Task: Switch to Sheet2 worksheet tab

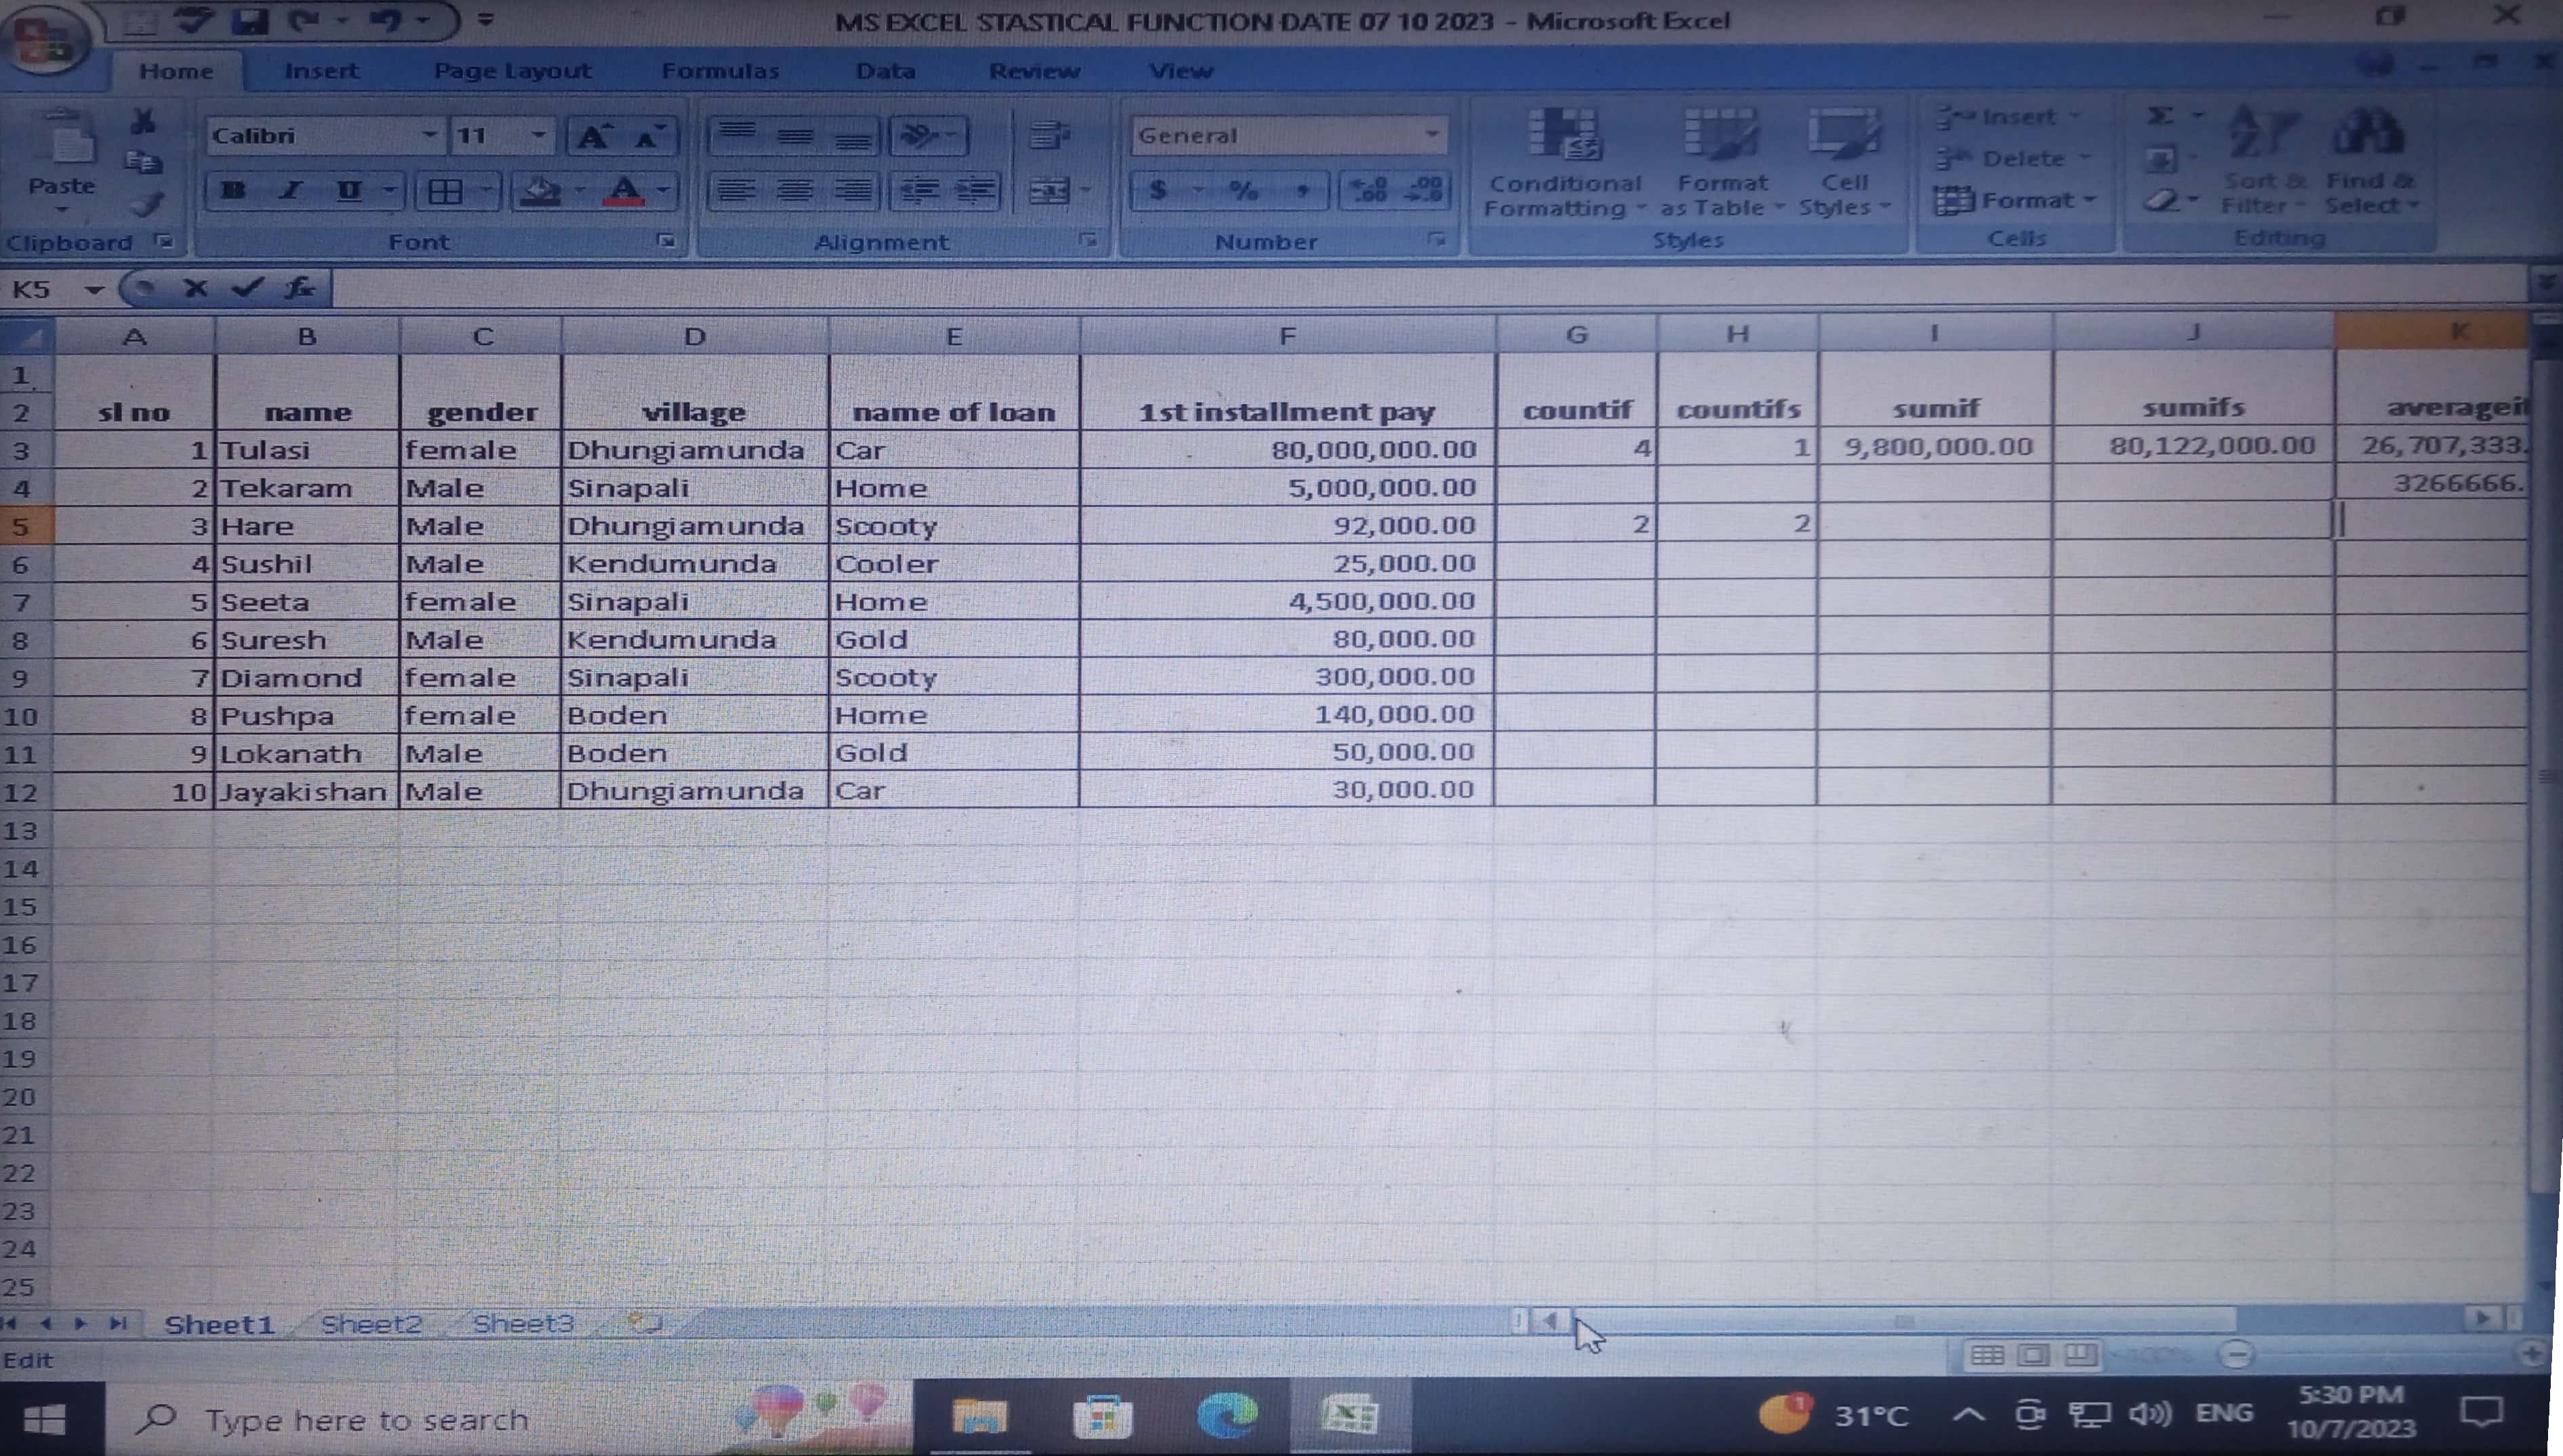Action: pyautogui.click(x=371, y=1324)
